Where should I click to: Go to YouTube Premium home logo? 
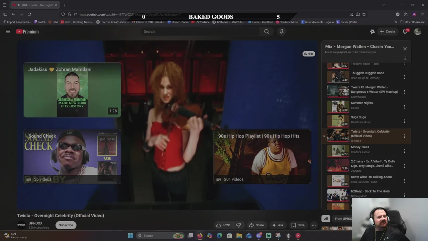(27, 31)
